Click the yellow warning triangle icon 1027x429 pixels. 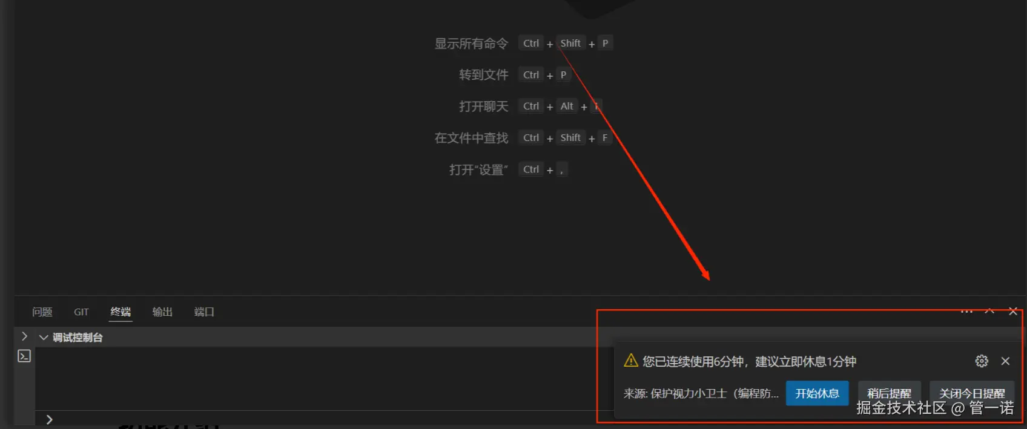631,361
